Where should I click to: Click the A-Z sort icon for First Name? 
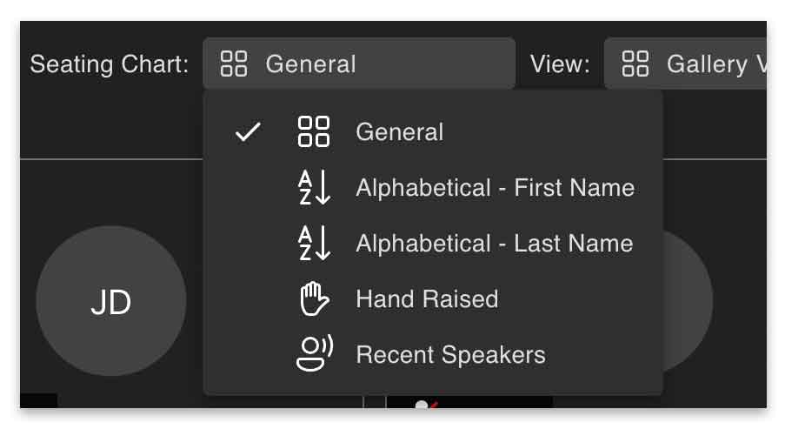[x=314, y=187]
